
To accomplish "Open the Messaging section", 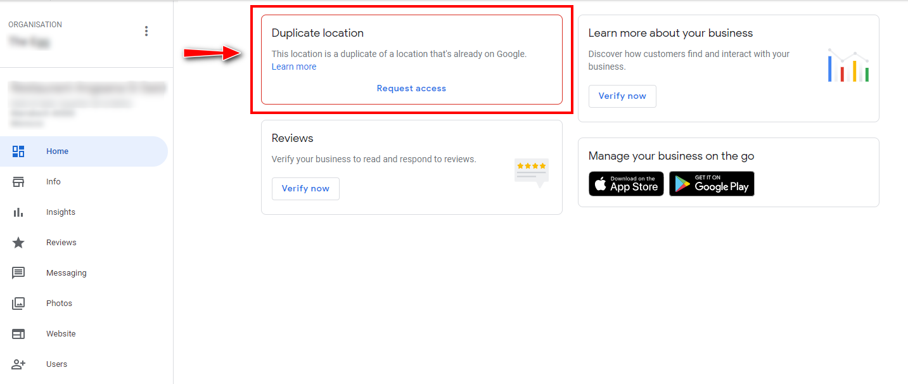I will [84, 273].
